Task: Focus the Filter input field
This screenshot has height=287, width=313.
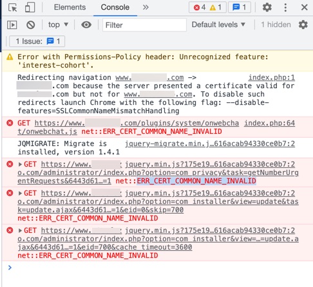Action: coord(144,25)
